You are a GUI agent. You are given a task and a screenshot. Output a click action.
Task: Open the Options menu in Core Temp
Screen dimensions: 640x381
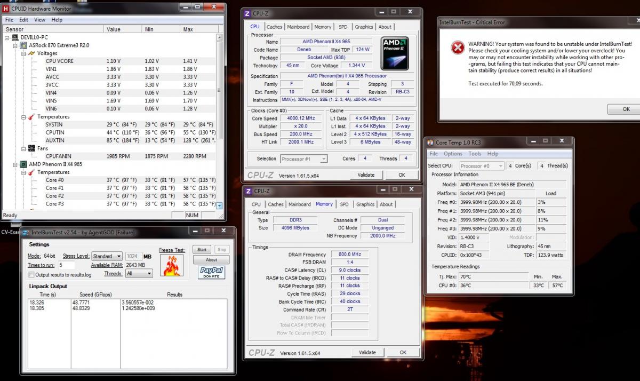point(453,154)
